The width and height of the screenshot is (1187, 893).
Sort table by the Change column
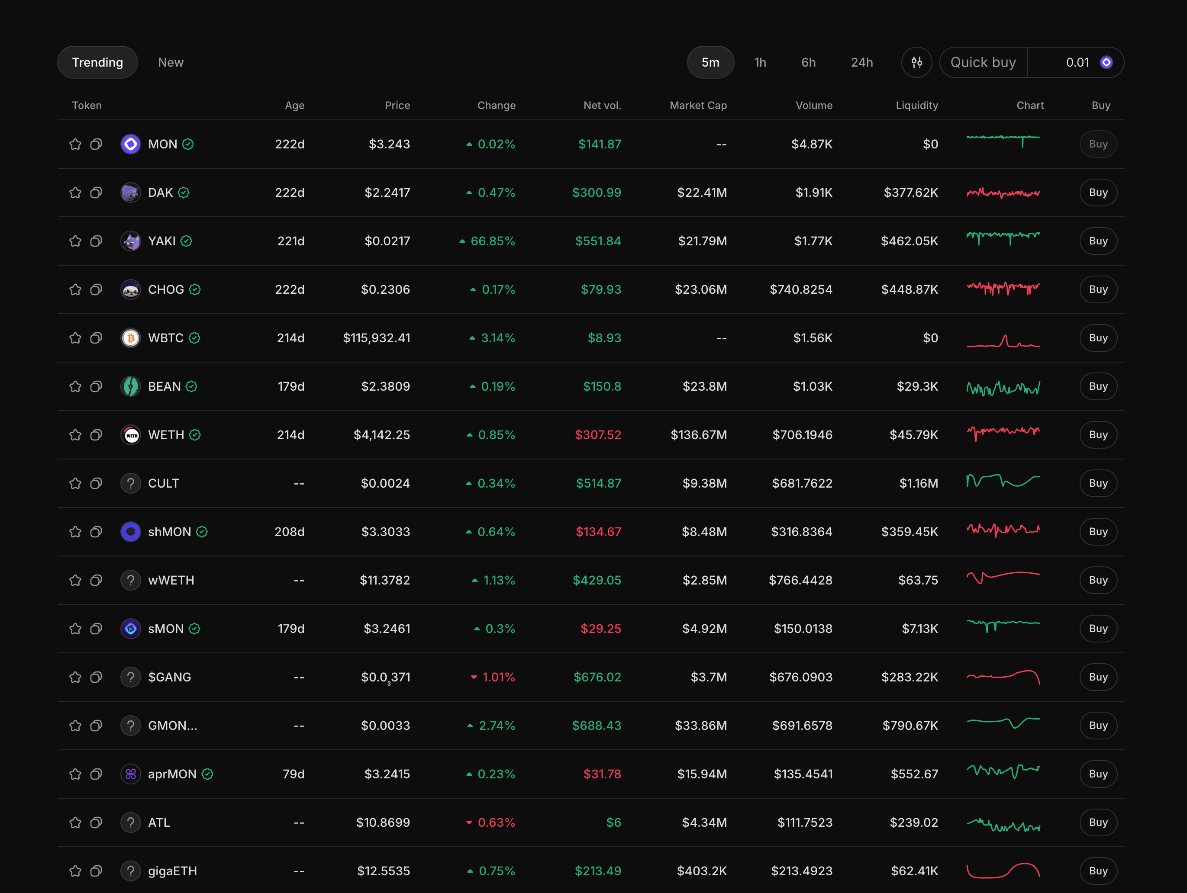496,106
